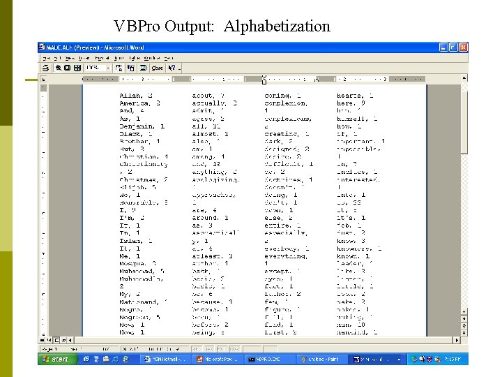Open the VBPRO.EXE taskbar button
This screenshot has width=502, height=377.
271,360
